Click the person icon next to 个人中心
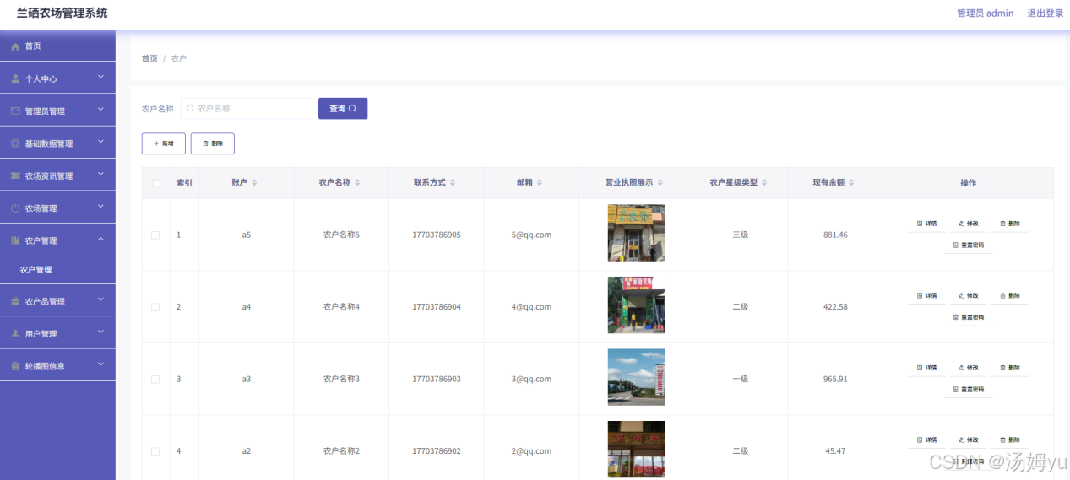 [x=15, y=78]
